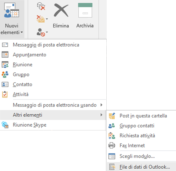Viewport: 176px width, 171px height.
Task: Click the Elimina label
Action: (61, 26)
